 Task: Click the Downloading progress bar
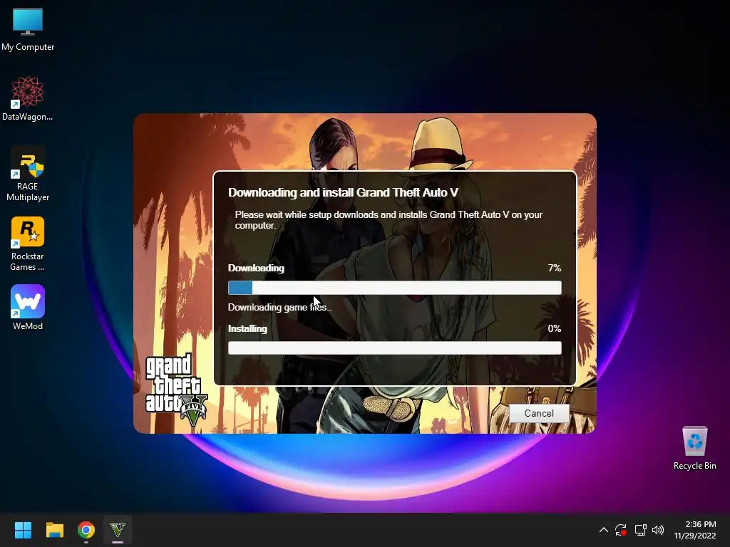[x=395, y=288]
